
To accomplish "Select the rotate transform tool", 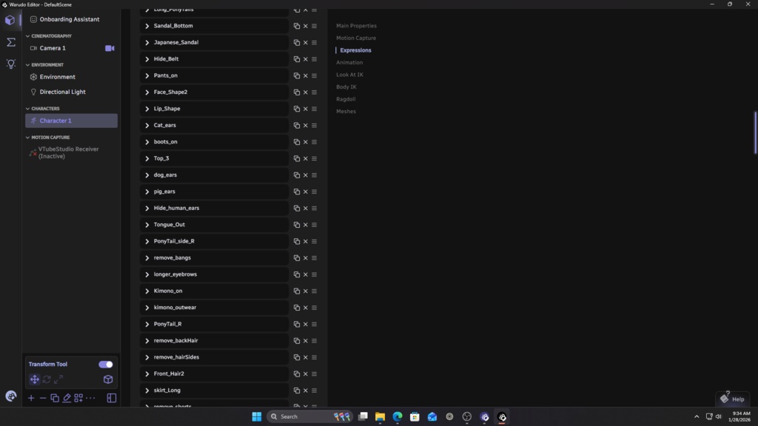I will pyautogui.click(x=47, y=379).
